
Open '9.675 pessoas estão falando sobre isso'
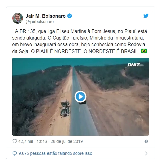pos(55,153)
